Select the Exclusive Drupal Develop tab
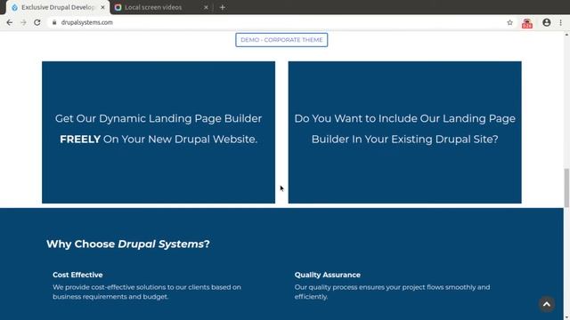This screenshot has width=570, height=320. [x=58, y=7]
